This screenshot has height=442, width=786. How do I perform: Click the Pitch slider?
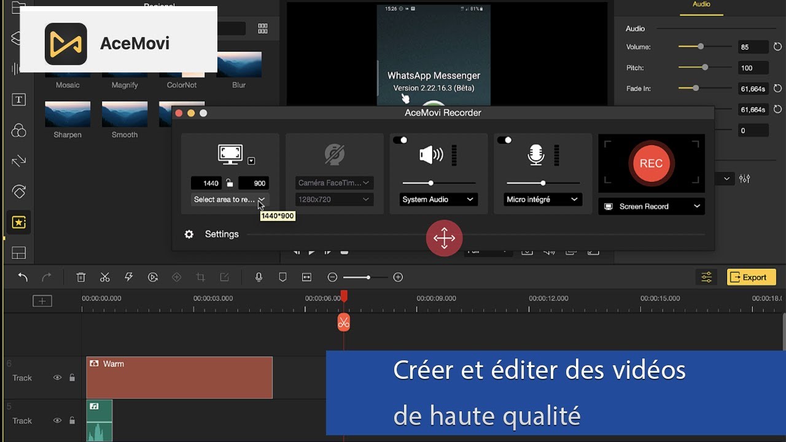(704, 68)
